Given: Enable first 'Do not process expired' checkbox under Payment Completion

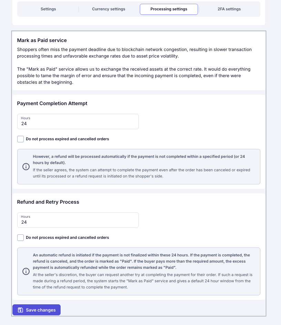Looking at the screenshot, I should tap(21, 139).
